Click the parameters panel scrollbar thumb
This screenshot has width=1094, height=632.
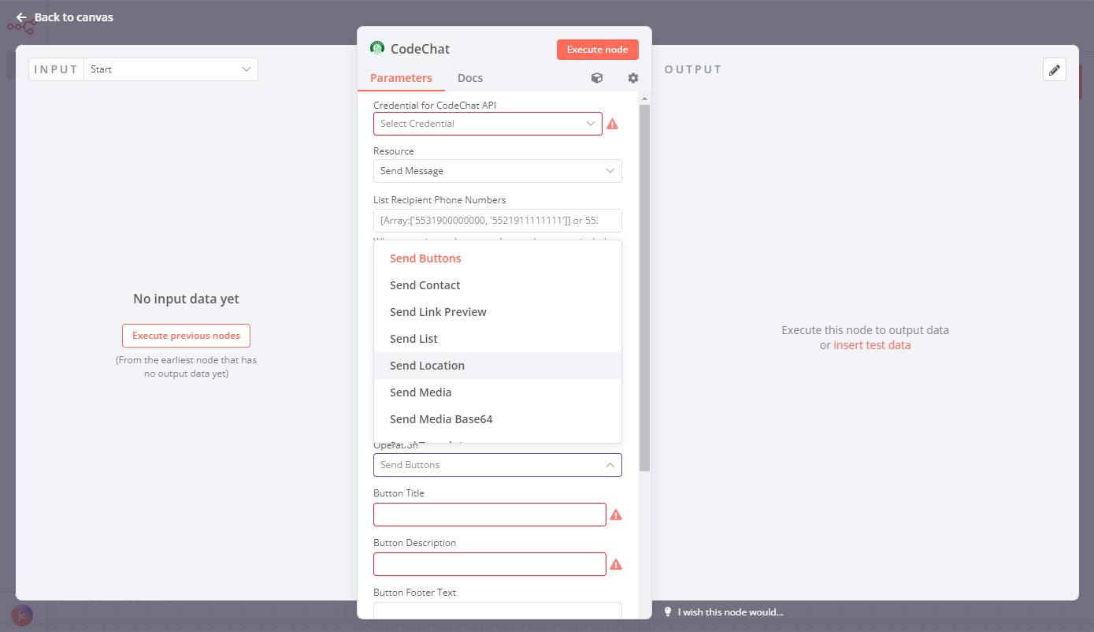pyautogui.click(x=644, y=288)
